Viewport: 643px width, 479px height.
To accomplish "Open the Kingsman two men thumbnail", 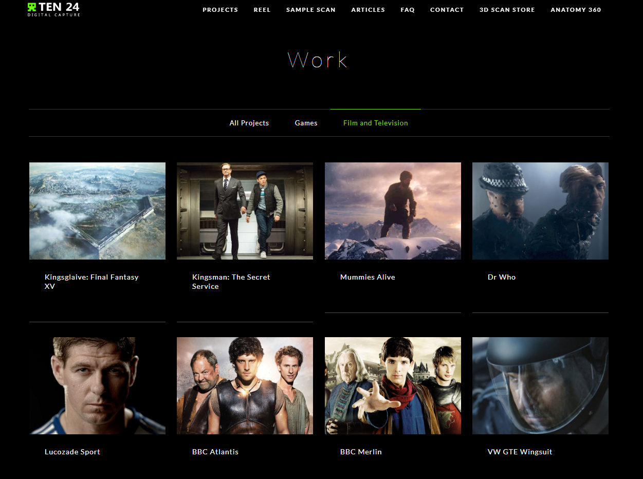I will tap(245, 211).
